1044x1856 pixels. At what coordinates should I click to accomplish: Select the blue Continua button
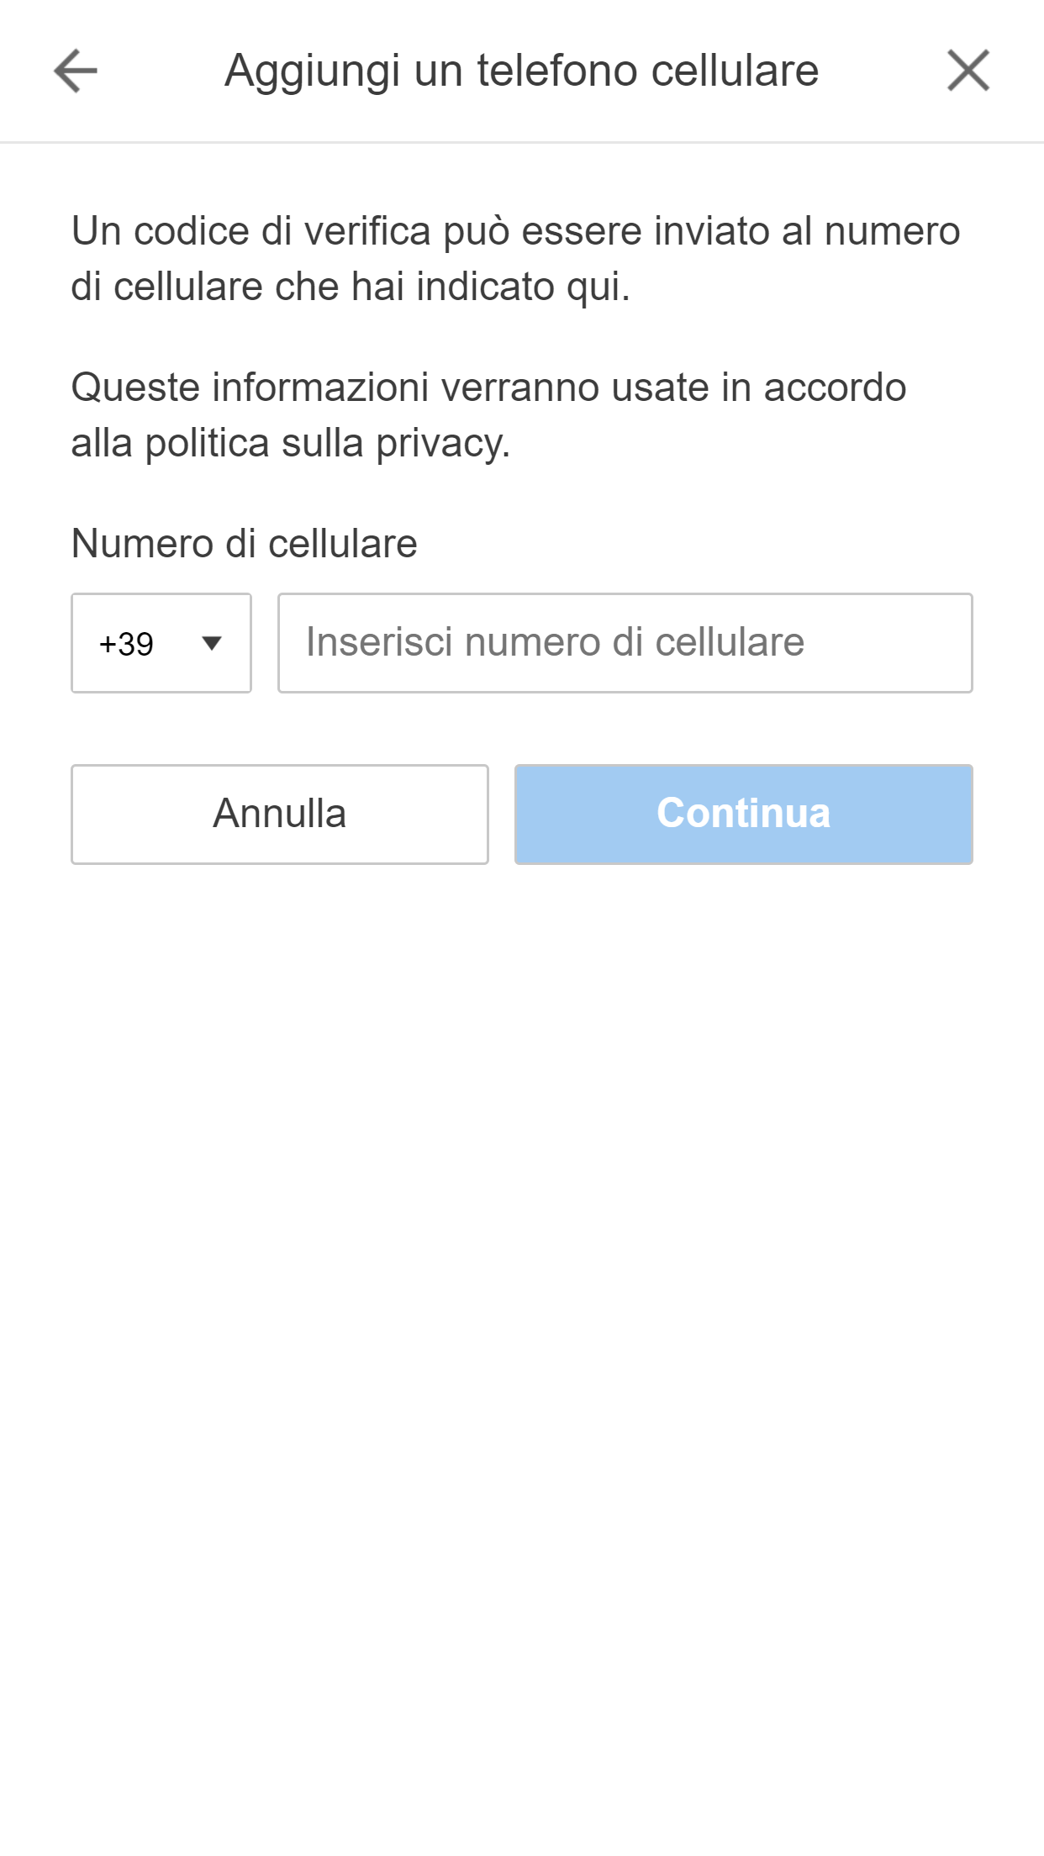[743, 813]
